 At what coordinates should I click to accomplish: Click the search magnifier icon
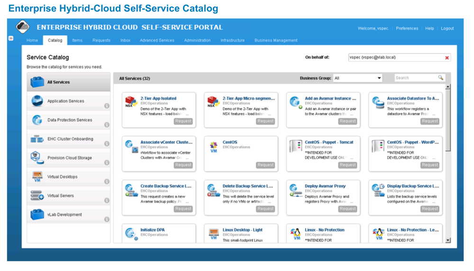441,78
